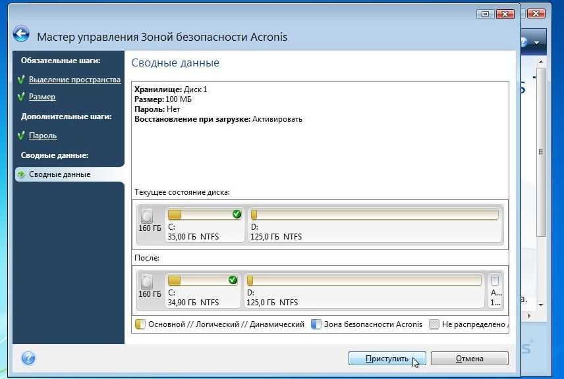Screen dimensions: 564x379
Task: Click green arrow beside Сводные данные step
Action: tap(21, 174)
